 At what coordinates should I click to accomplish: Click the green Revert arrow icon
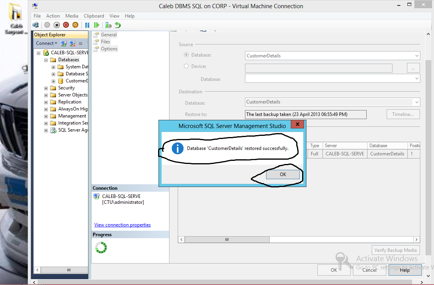click(118, 25)
